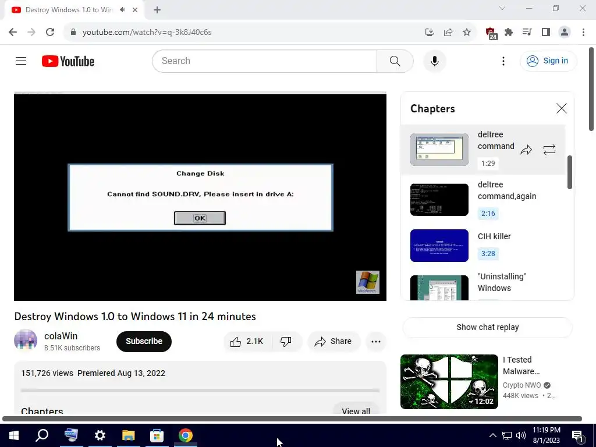Toggle Chrome side panel
The width and height of the screenshot is (596, 447).
(x=546, y=33)
